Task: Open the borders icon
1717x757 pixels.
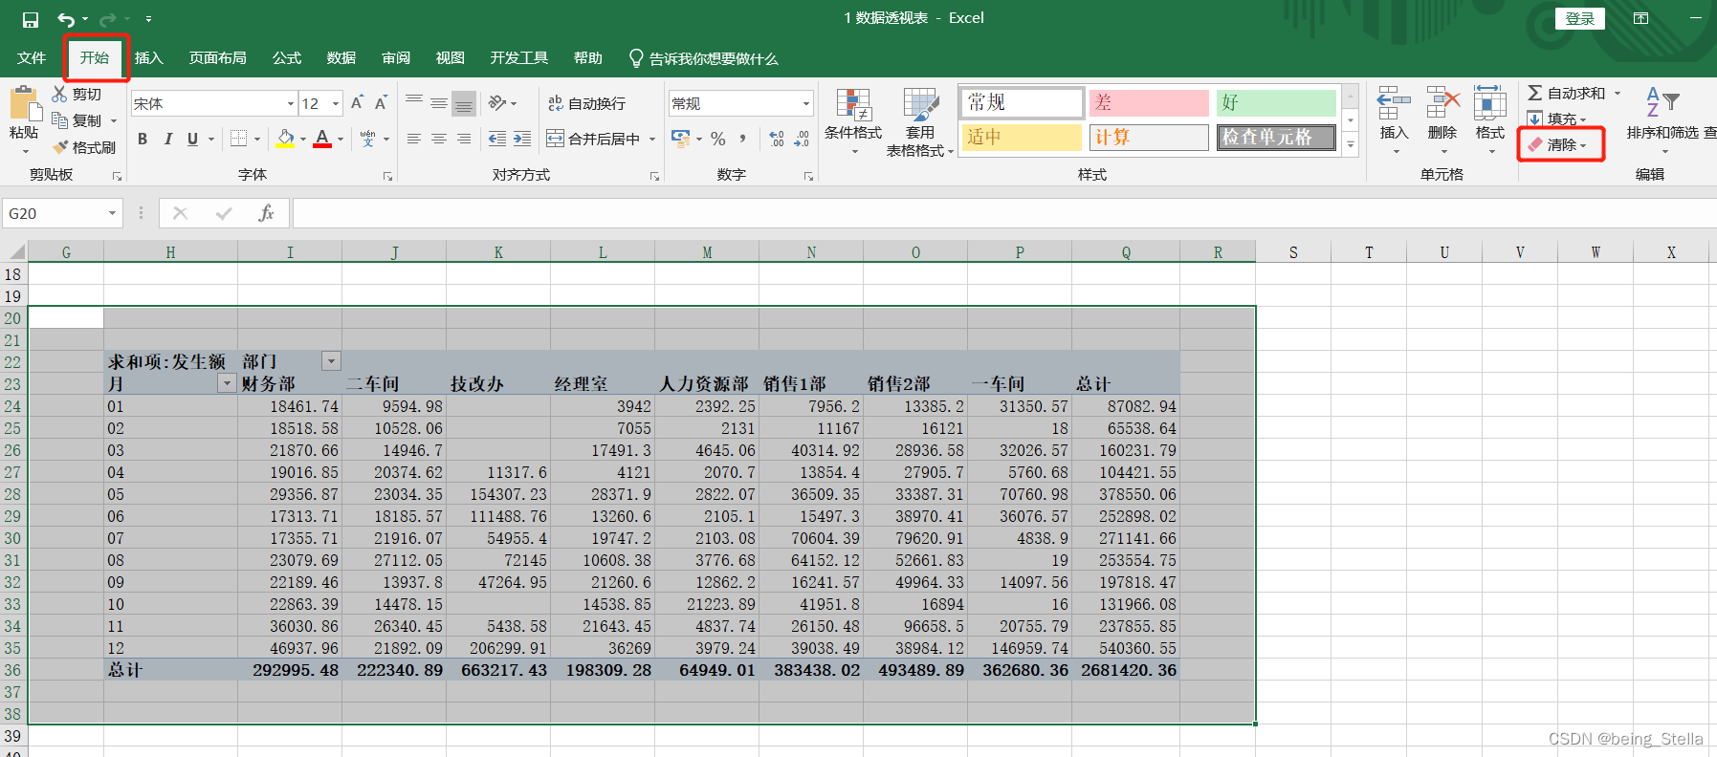Action: click(239, 139)
